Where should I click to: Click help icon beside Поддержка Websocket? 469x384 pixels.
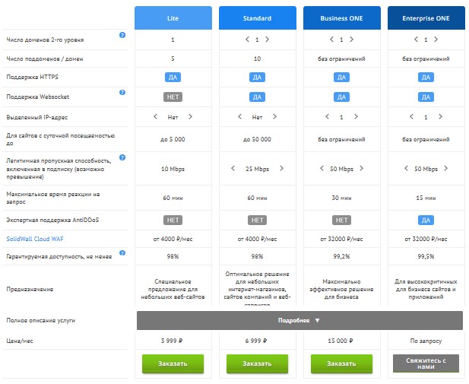[x=123, y=93]
